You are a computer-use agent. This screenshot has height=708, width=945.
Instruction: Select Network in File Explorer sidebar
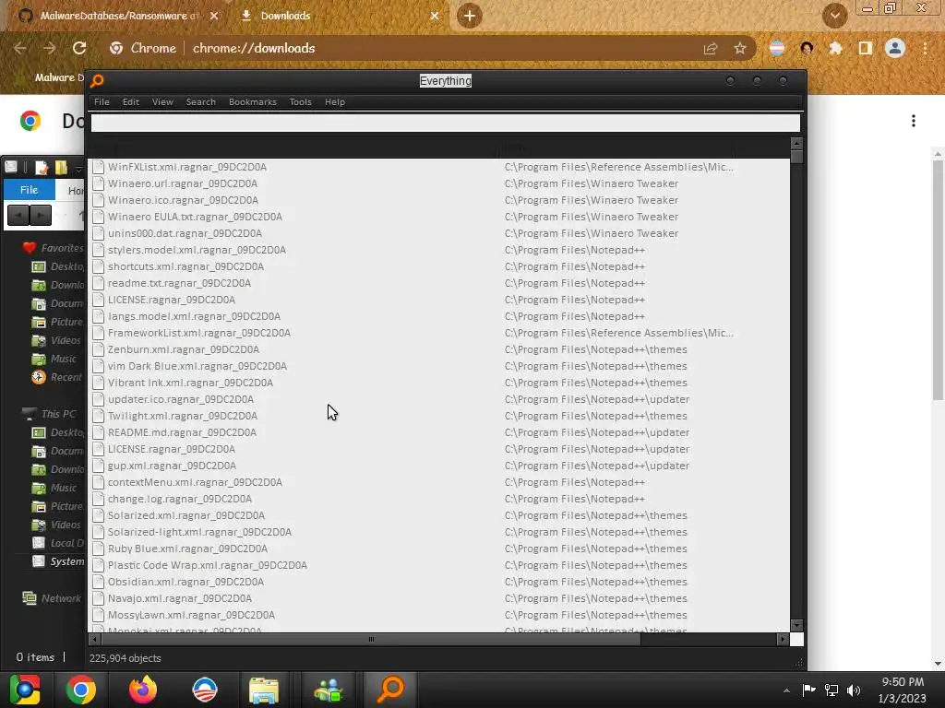click(52, 598)
